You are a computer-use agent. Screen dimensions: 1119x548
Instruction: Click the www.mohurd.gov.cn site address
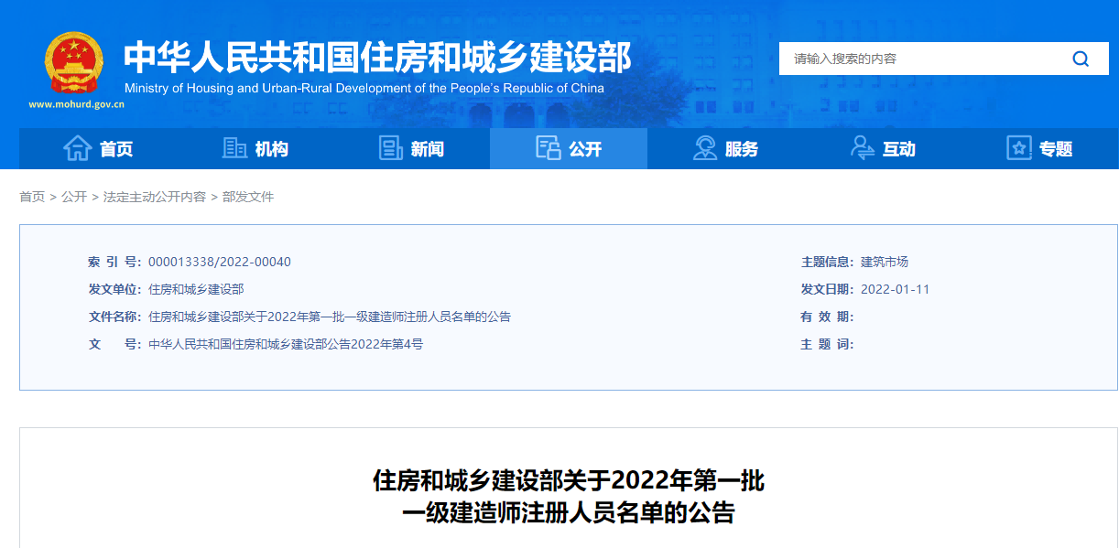[76, 104]
